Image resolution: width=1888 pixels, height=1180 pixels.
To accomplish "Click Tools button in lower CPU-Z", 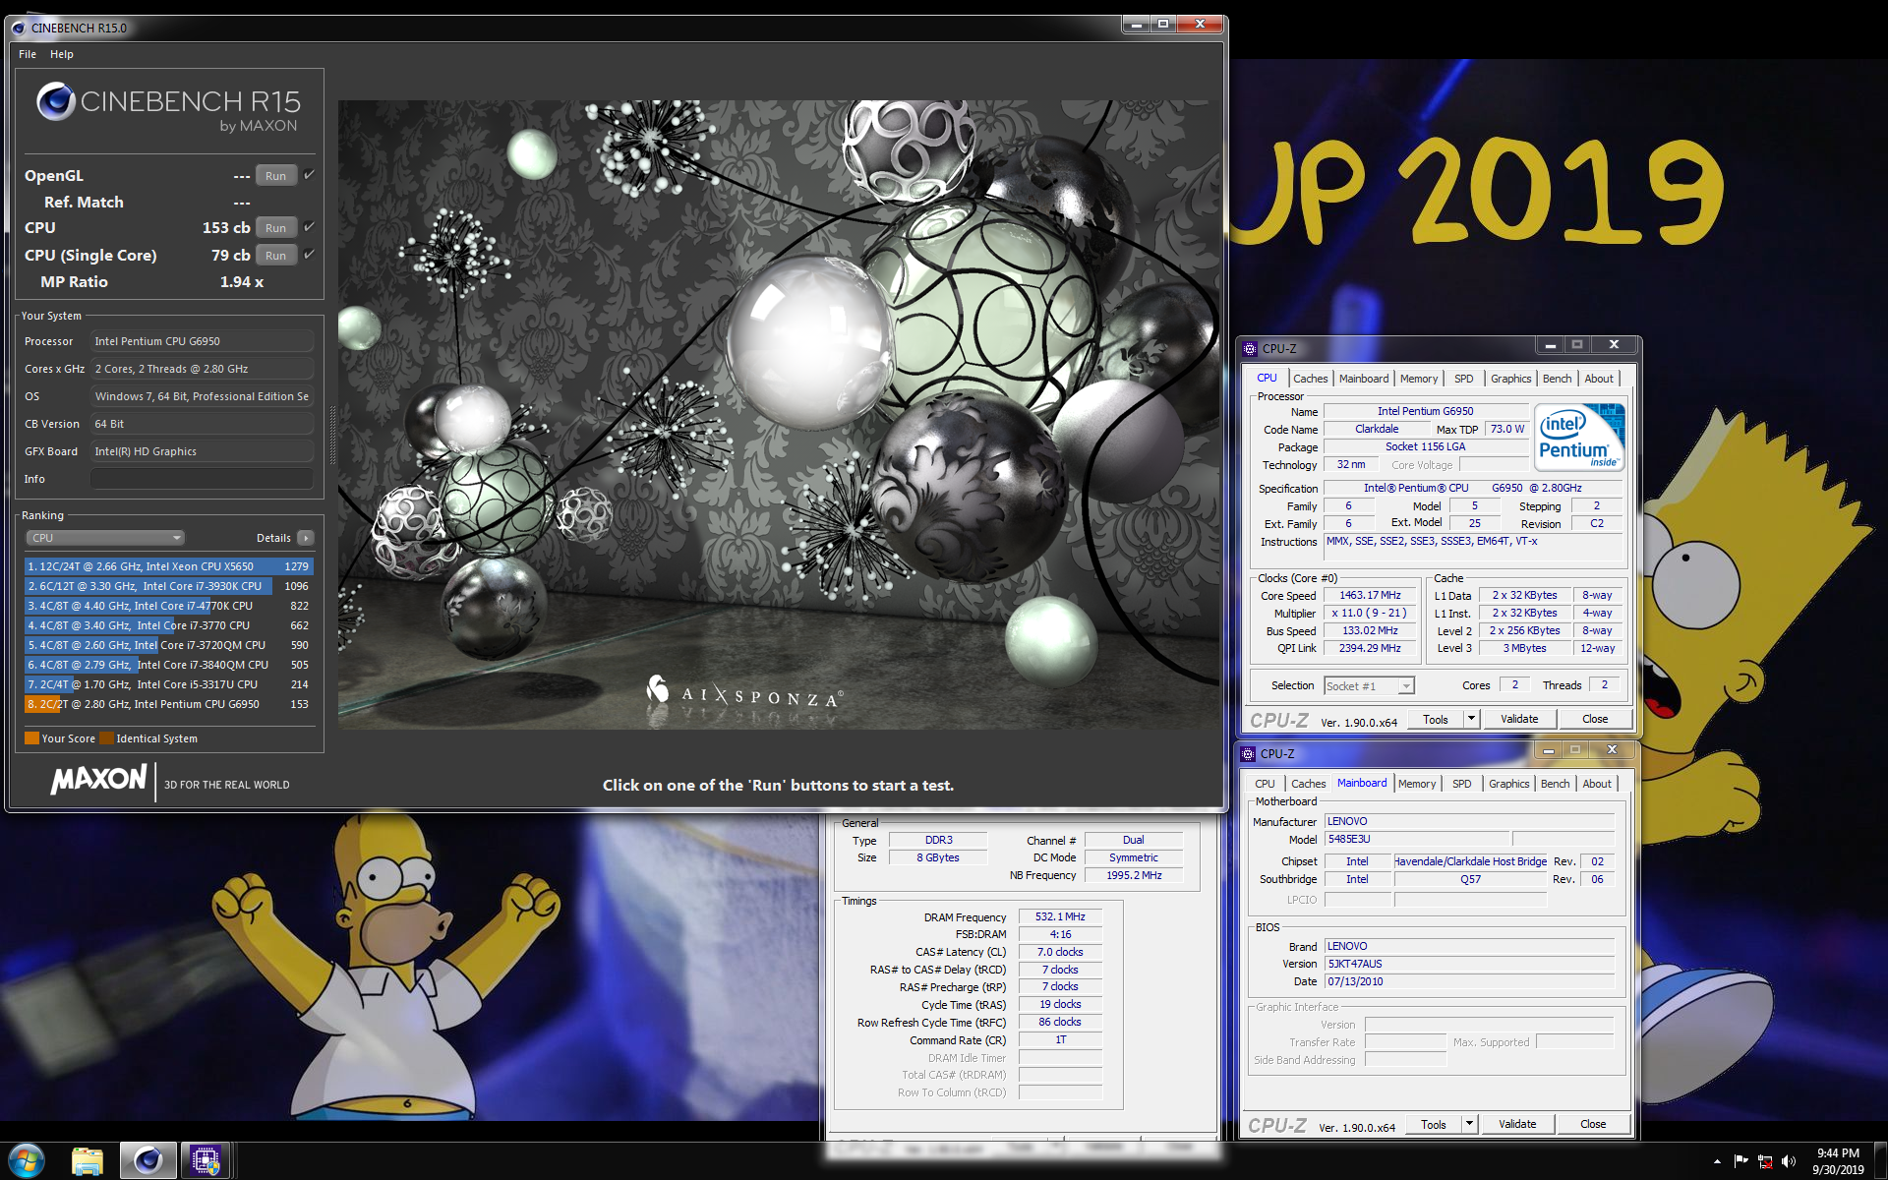I will 1434,1125.
